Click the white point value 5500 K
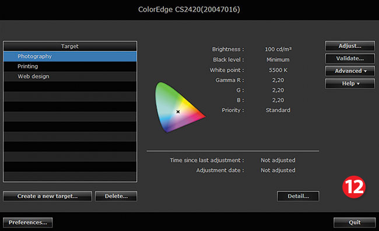379x231 pixels. click(x=278, y=70)
